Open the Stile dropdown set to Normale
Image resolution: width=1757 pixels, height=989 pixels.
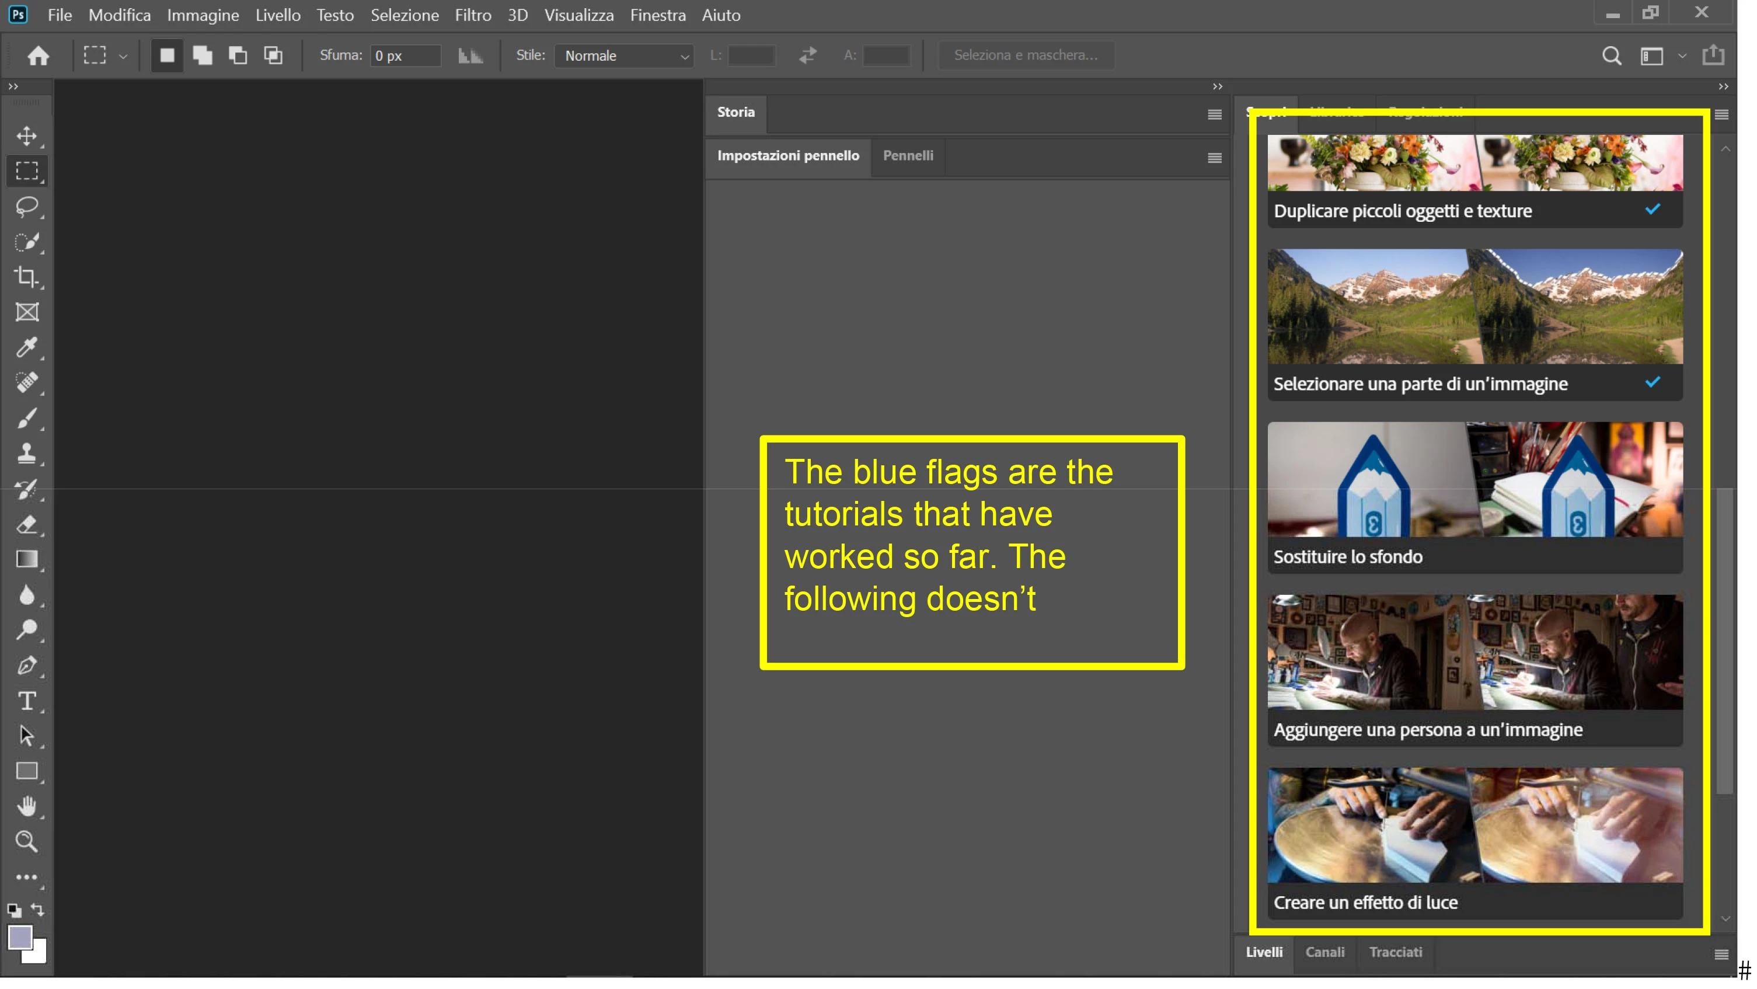[x=624, y=56]
